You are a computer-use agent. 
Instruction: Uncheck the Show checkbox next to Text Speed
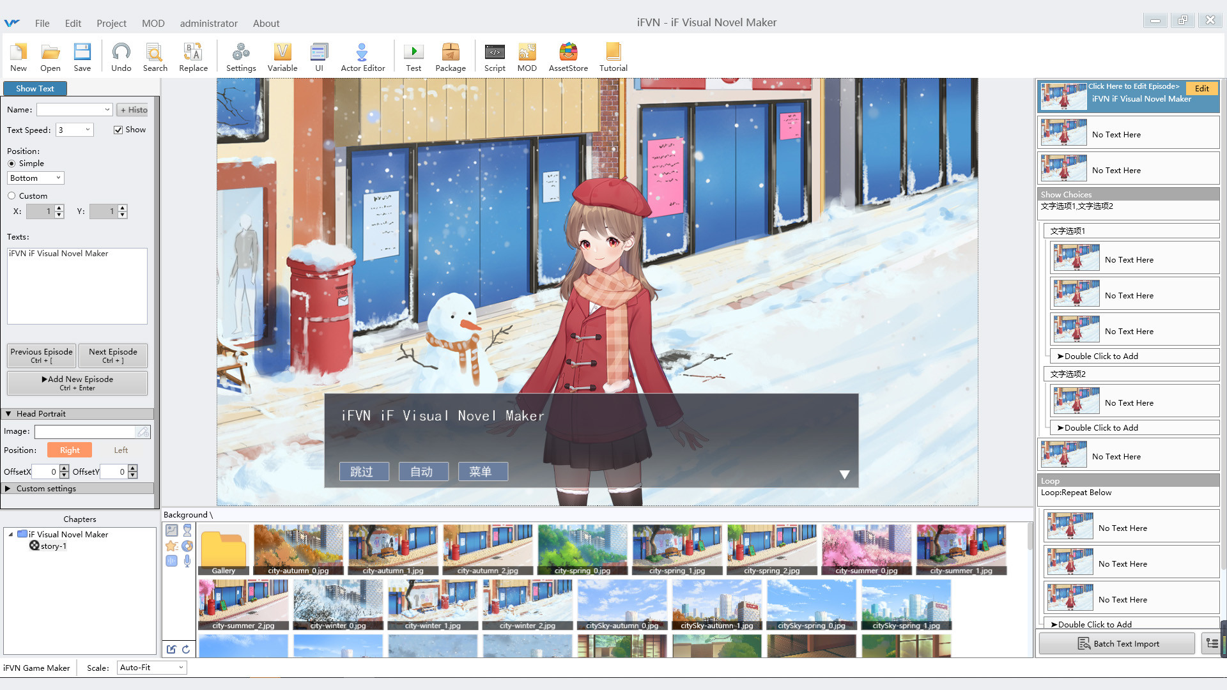click(118, 129)
